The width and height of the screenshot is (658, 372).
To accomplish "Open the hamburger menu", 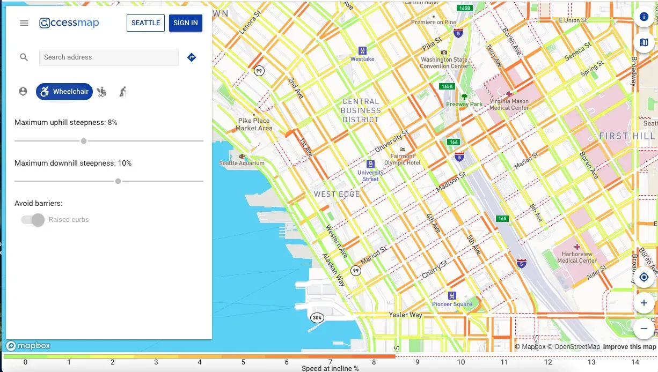I will tap(24, 23).
